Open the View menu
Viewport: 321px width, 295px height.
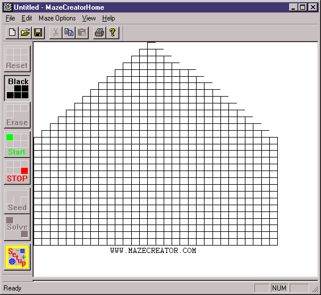[x=89, y=18]
